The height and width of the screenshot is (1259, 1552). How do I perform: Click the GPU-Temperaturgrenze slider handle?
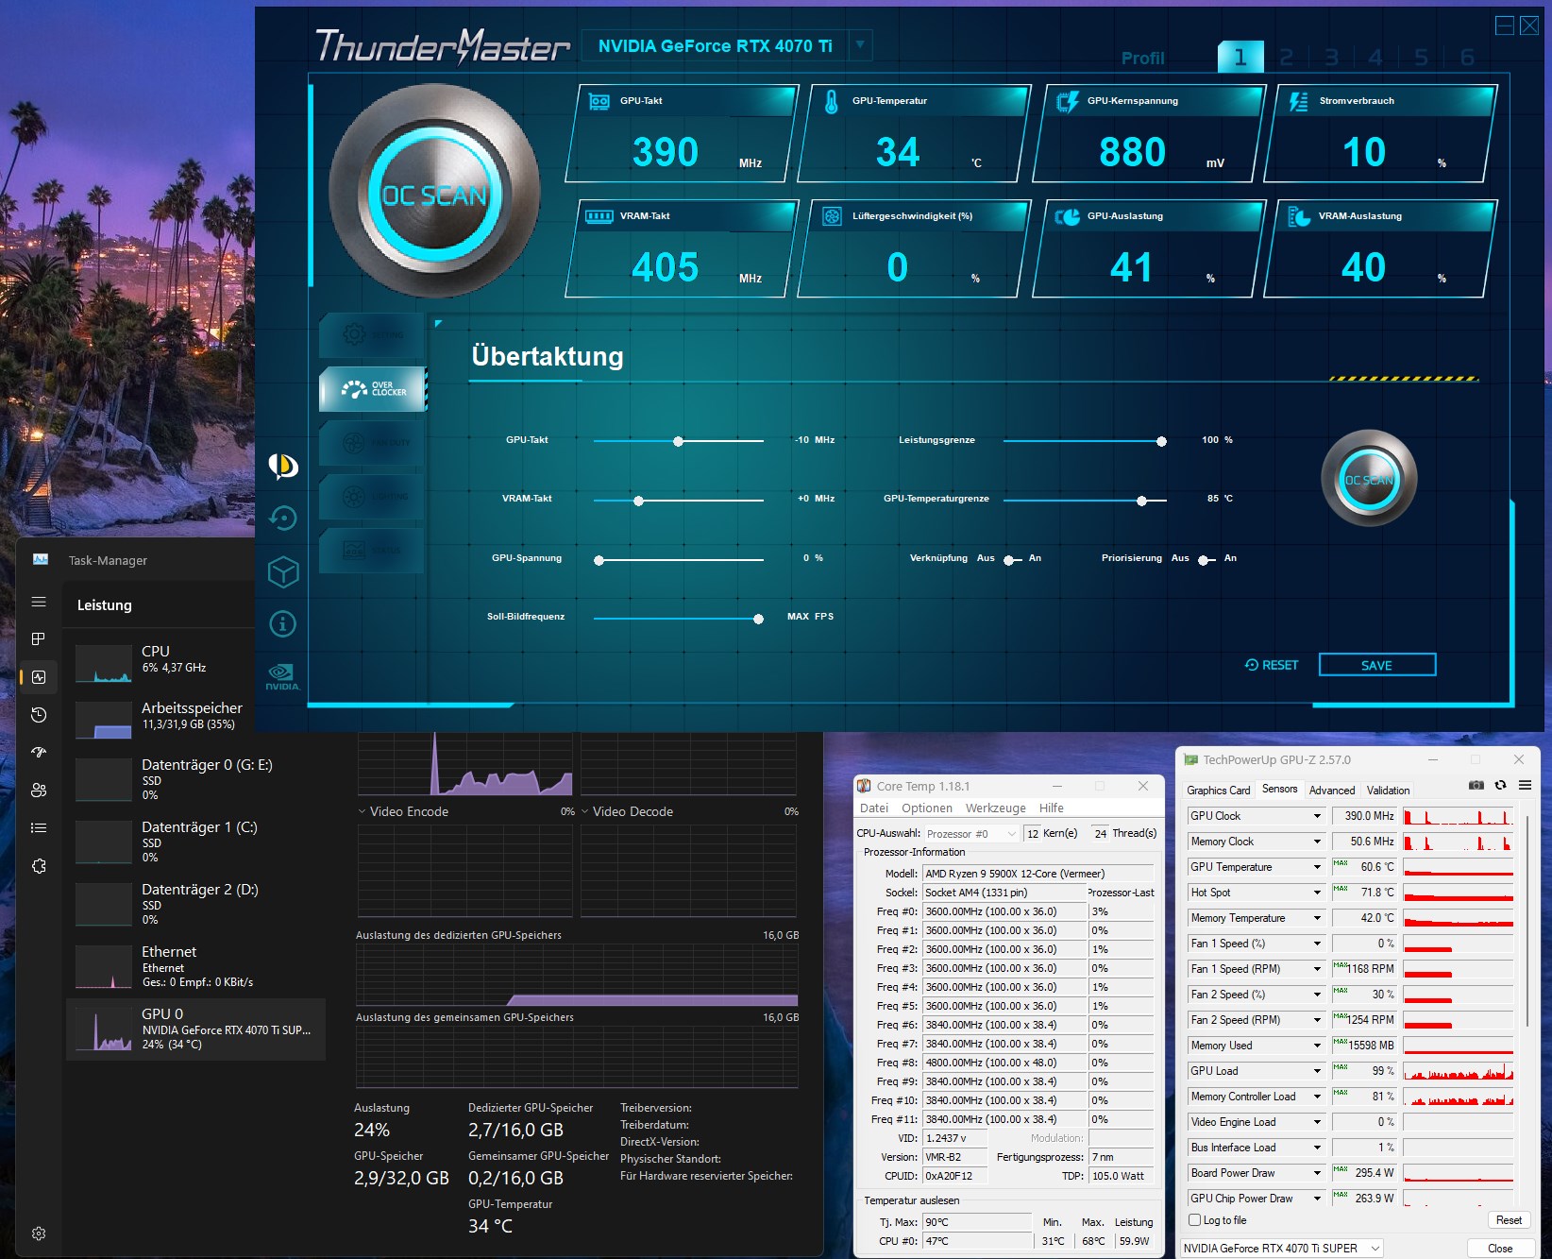(1141, 501)
